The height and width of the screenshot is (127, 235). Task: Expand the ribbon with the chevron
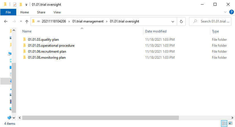225,12
